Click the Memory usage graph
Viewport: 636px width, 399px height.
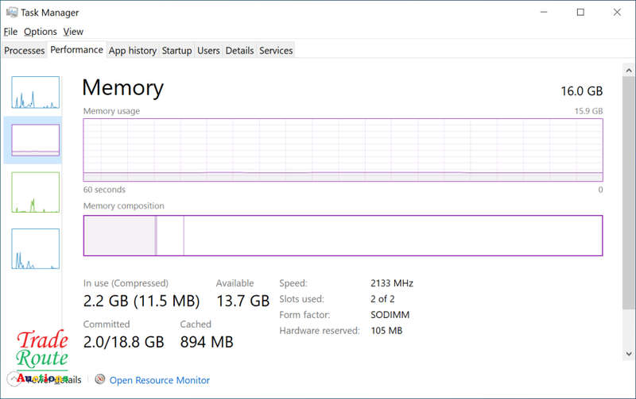click(x=343, y=150)
